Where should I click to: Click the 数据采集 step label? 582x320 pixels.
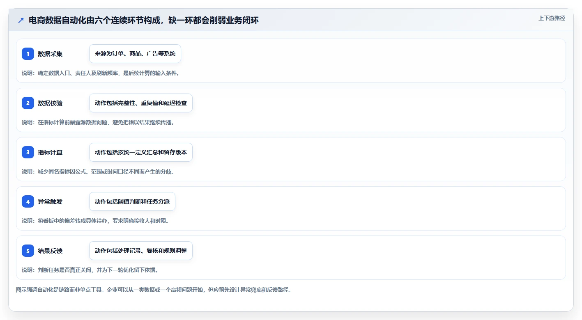click(50, 54)
